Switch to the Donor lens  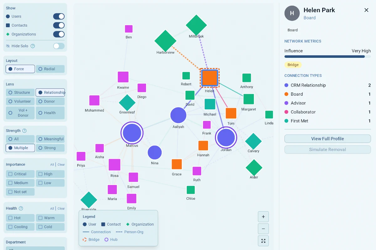click(x=50, y=101)
